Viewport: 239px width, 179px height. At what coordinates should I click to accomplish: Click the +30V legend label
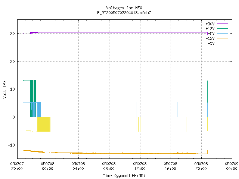210,24
